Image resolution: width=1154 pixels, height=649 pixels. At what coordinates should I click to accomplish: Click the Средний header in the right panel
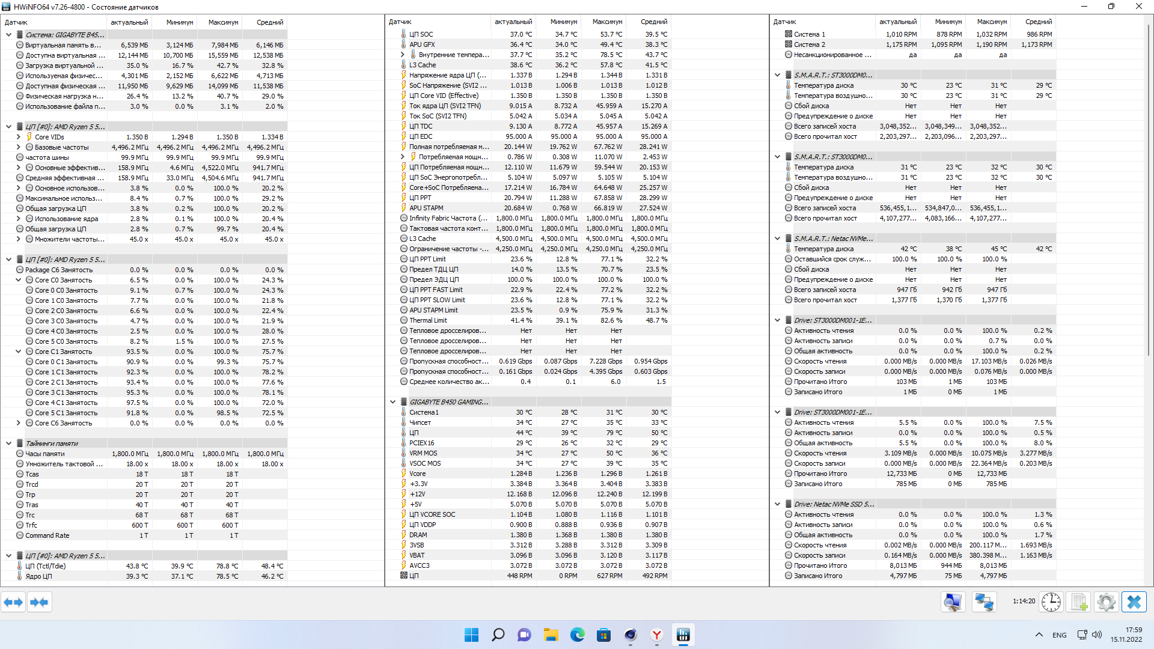(1038, 22)
